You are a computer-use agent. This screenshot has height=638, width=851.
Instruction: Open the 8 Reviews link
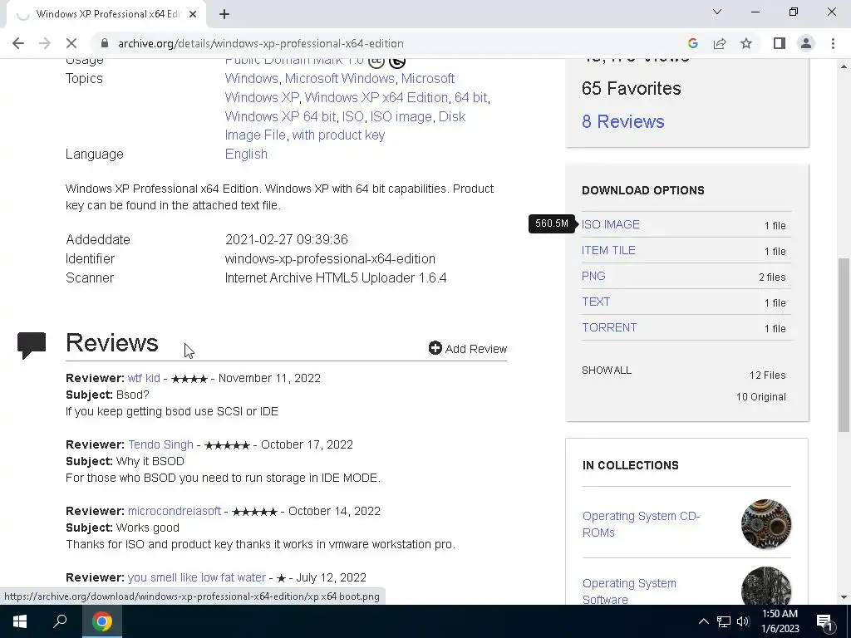[x=623, y=121]
